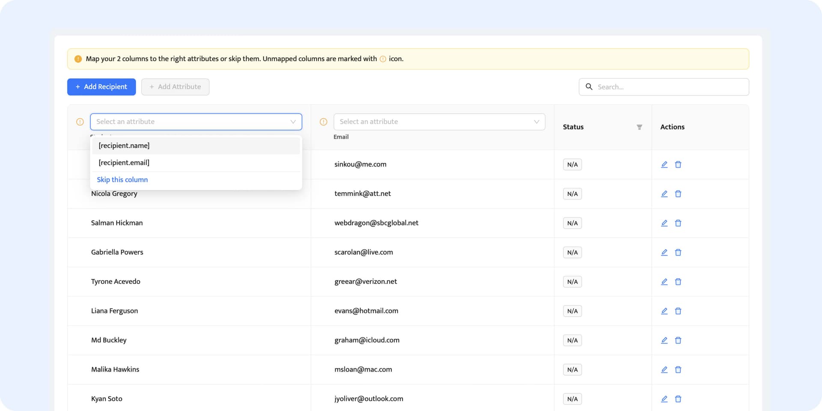Image resolution: width=822 pixels, height=411 pixels.
Task: Edit the Salman Hickman recipient
Action: (x=664, y=223)
